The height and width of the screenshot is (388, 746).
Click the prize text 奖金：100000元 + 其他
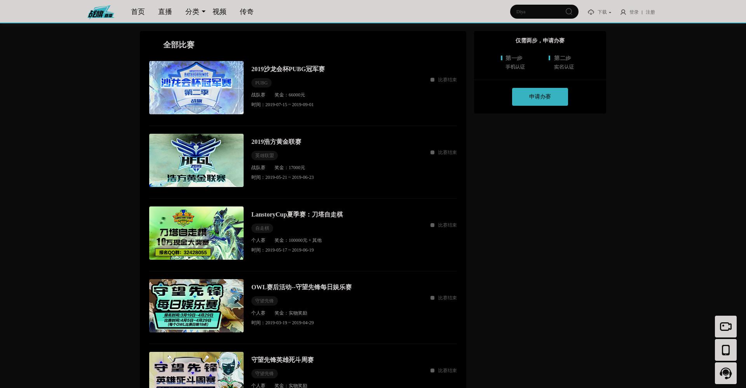pos(298,240)
